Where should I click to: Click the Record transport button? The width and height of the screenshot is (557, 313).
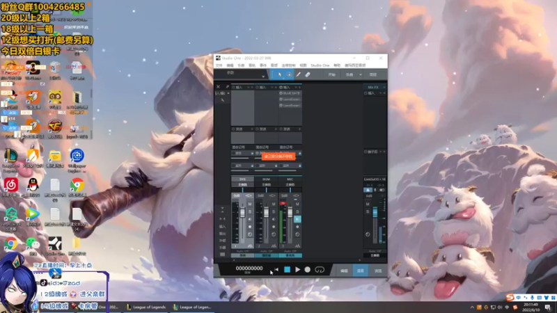coord(308,270)
